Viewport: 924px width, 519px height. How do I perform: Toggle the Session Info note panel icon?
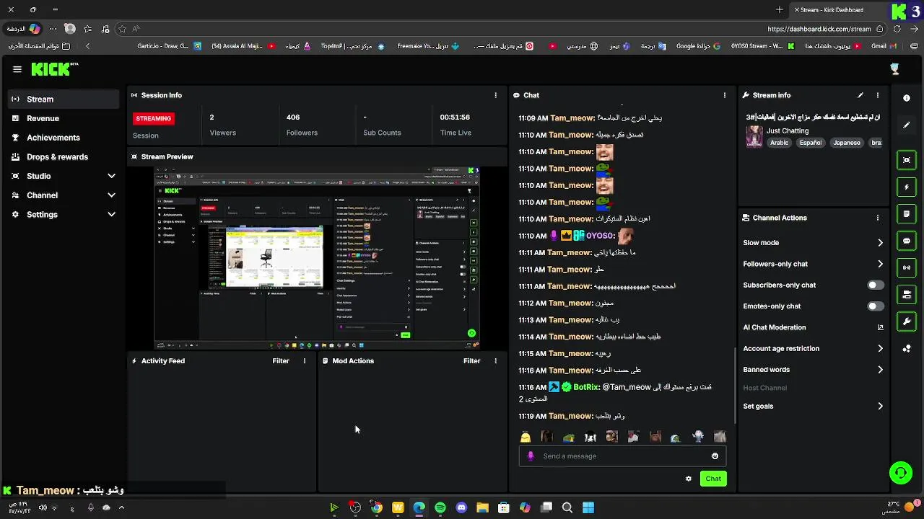(x=907, y=214)
